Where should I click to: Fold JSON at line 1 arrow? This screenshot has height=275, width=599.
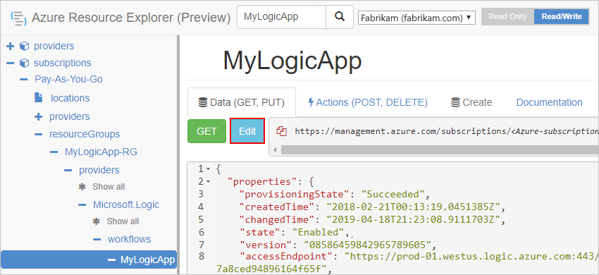point(208,169)
